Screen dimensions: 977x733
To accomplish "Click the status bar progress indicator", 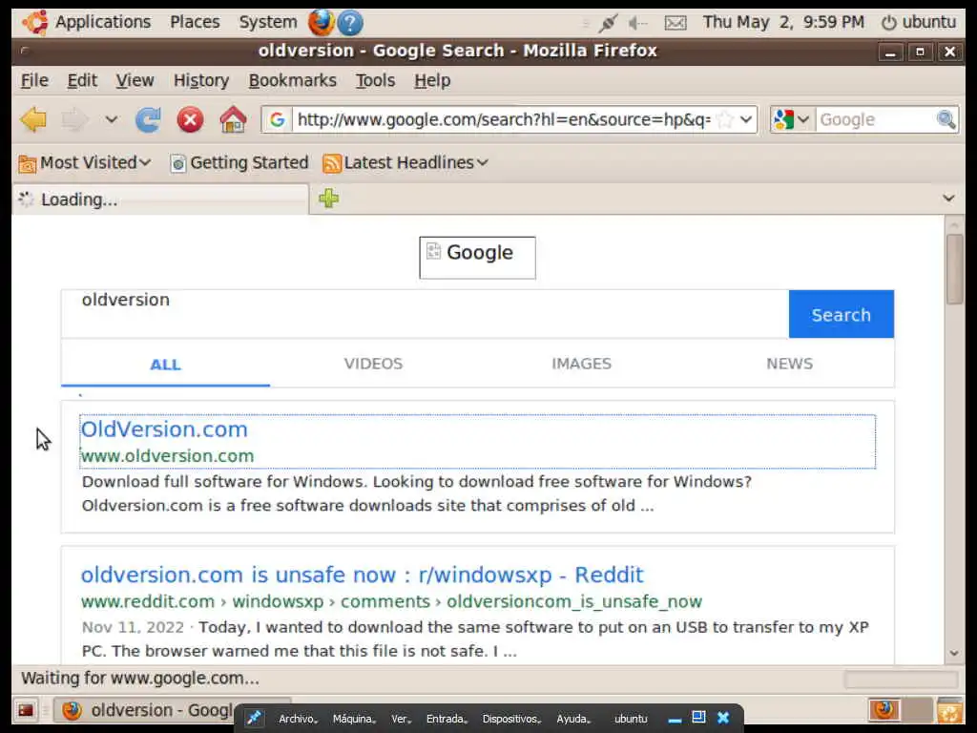I will (x=901, y=679).
